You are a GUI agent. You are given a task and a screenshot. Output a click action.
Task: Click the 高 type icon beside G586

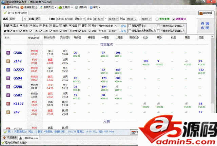tap(8, 53)
